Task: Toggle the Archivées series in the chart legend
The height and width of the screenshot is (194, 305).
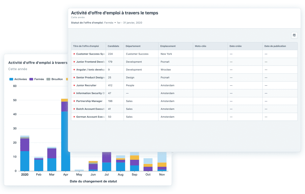Action: 18,79
